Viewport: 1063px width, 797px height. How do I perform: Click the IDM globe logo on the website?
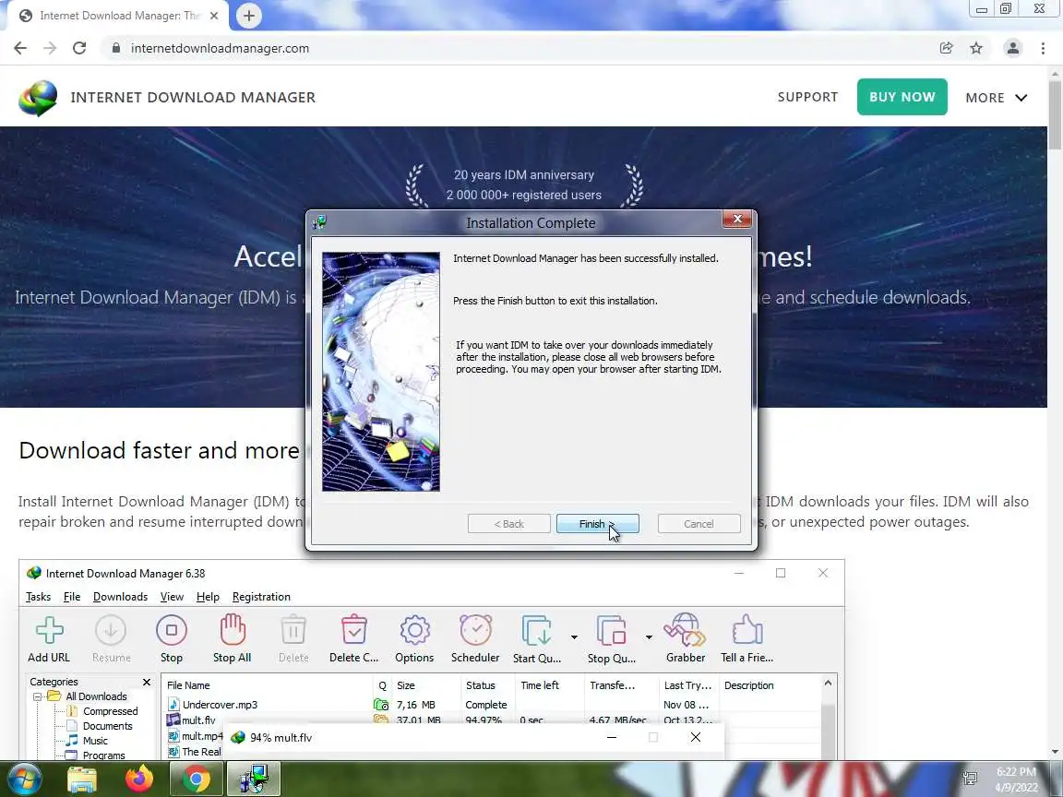coord(38,99)
